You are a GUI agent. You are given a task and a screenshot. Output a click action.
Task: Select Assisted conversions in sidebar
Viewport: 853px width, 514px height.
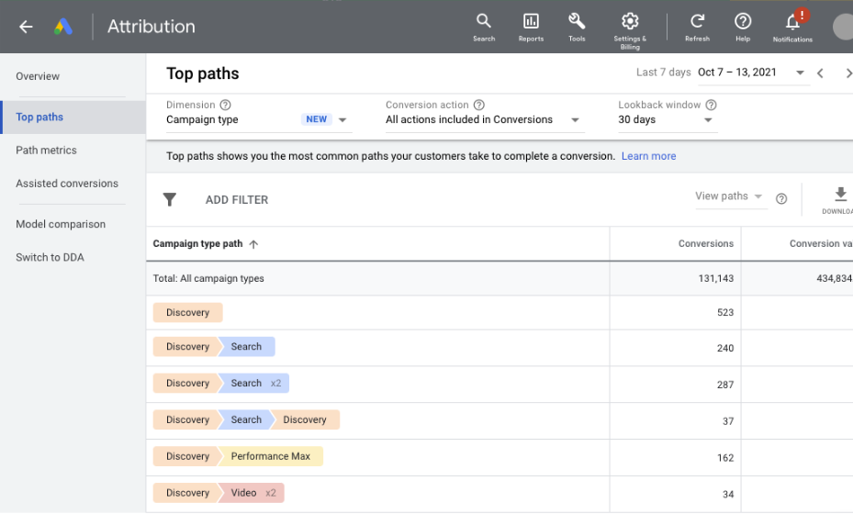point(67,184)
